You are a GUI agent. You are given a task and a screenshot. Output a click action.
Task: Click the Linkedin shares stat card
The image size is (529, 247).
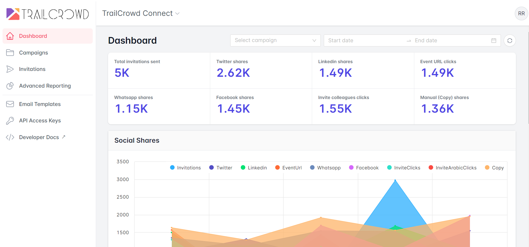click(363, 71)
